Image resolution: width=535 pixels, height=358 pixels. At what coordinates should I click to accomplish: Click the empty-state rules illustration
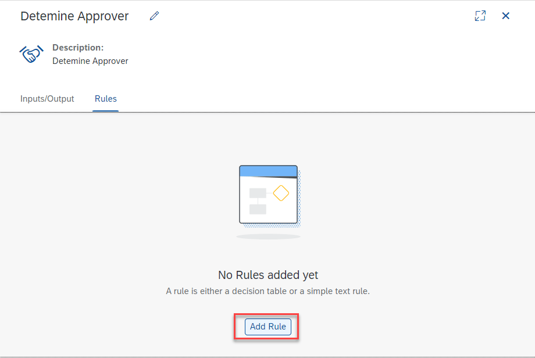coord(269,195)
